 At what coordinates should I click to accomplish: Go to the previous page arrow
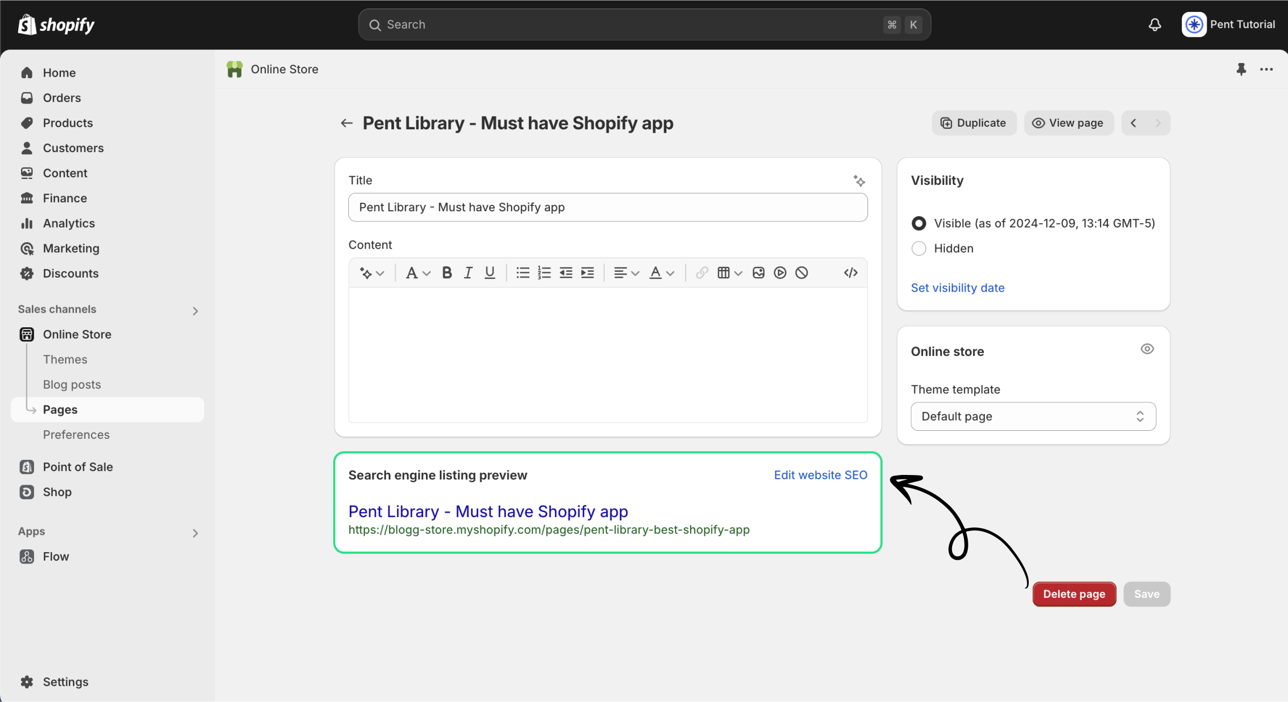(x=1133, y=123)
